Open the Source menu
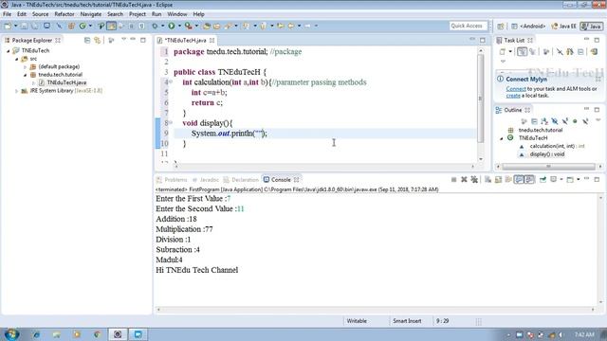This screenshot has height=341, width=607. point(40,14)
